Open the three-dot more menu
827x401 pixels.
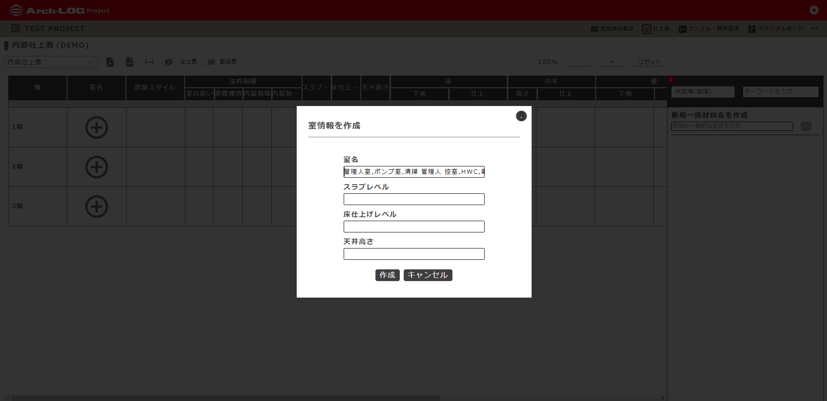tap(814, 28)
